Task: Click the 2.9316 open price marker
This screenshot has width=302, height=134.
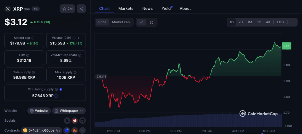Action: coord(101,76)
